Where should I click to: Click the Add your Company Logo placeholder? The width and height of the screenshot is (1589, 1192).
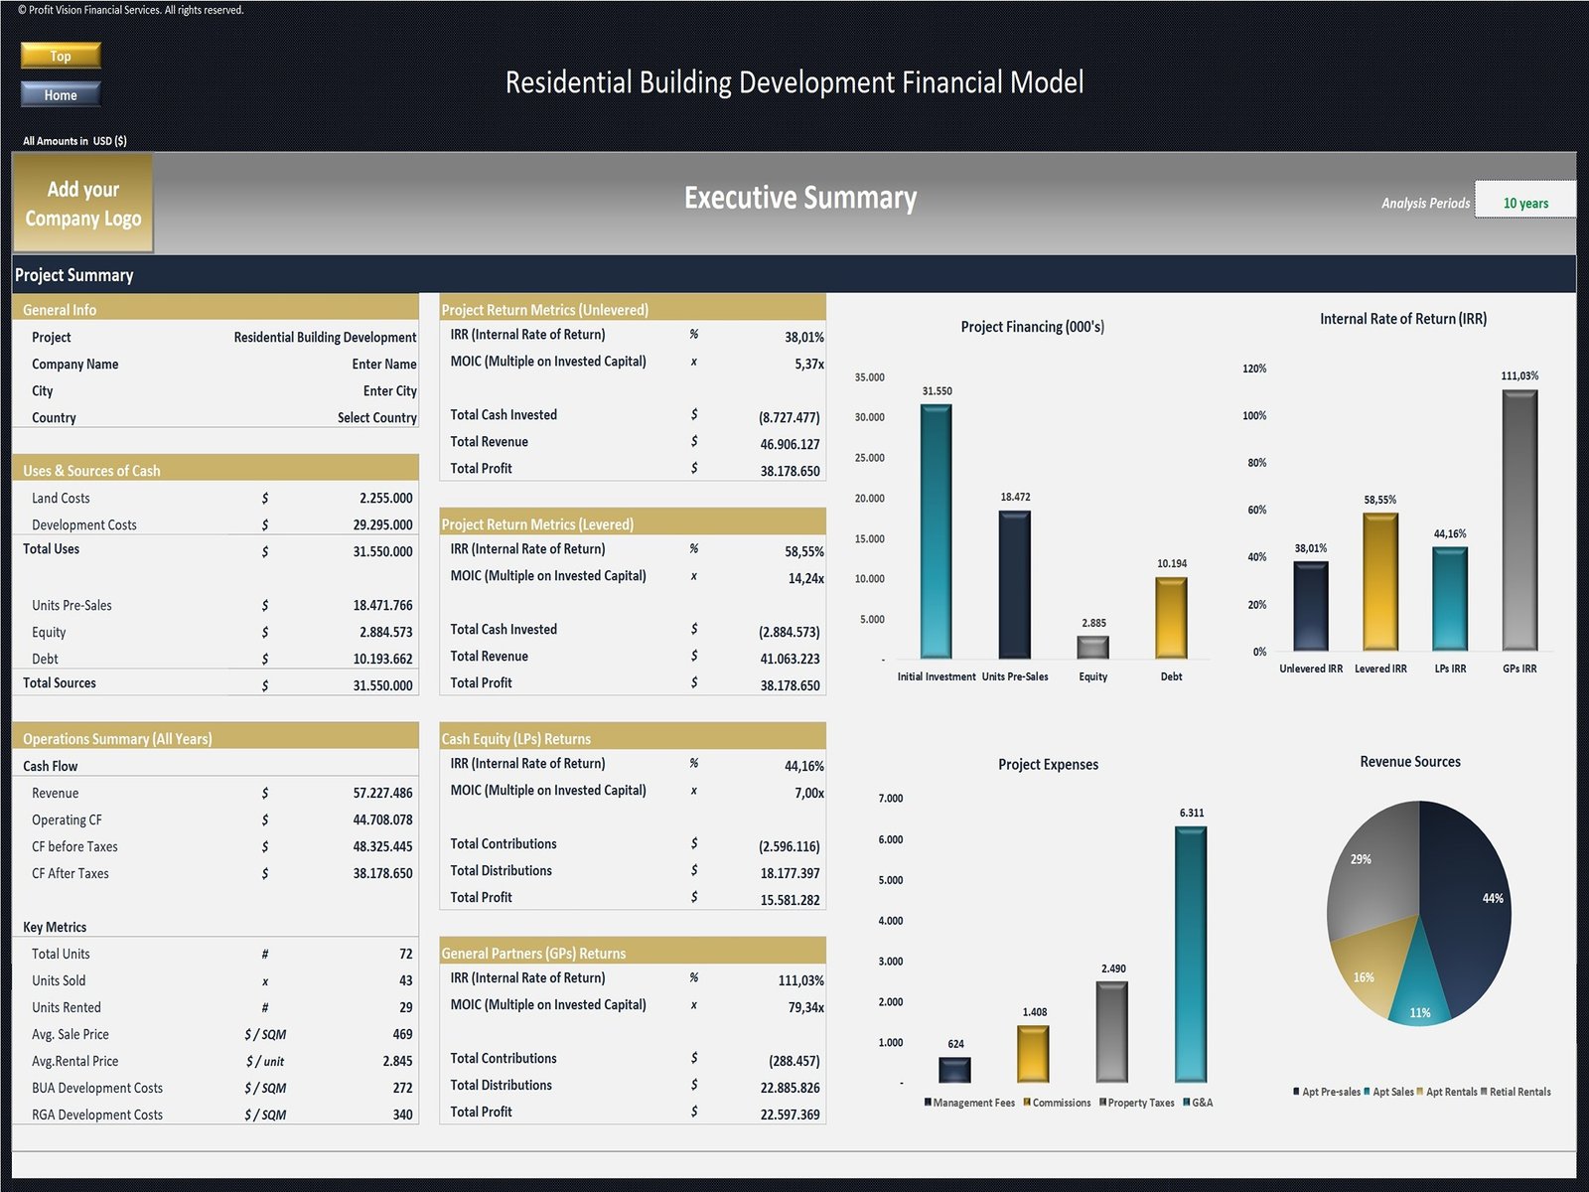(82, 204)
